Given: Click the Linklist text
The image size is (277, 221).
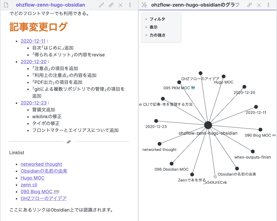Looking at the screenshot, I should 17,153.
